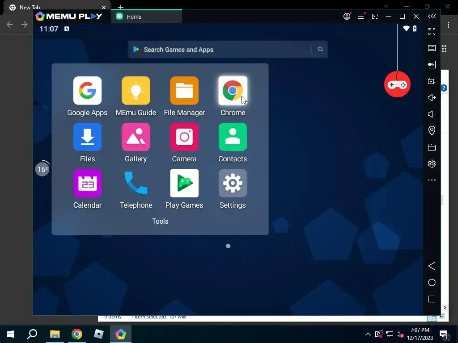Image resolution: width=458 pixels, height=343 pixels.
Task: Tap the Android Home circle button
Action: click(x=432, y=282)
